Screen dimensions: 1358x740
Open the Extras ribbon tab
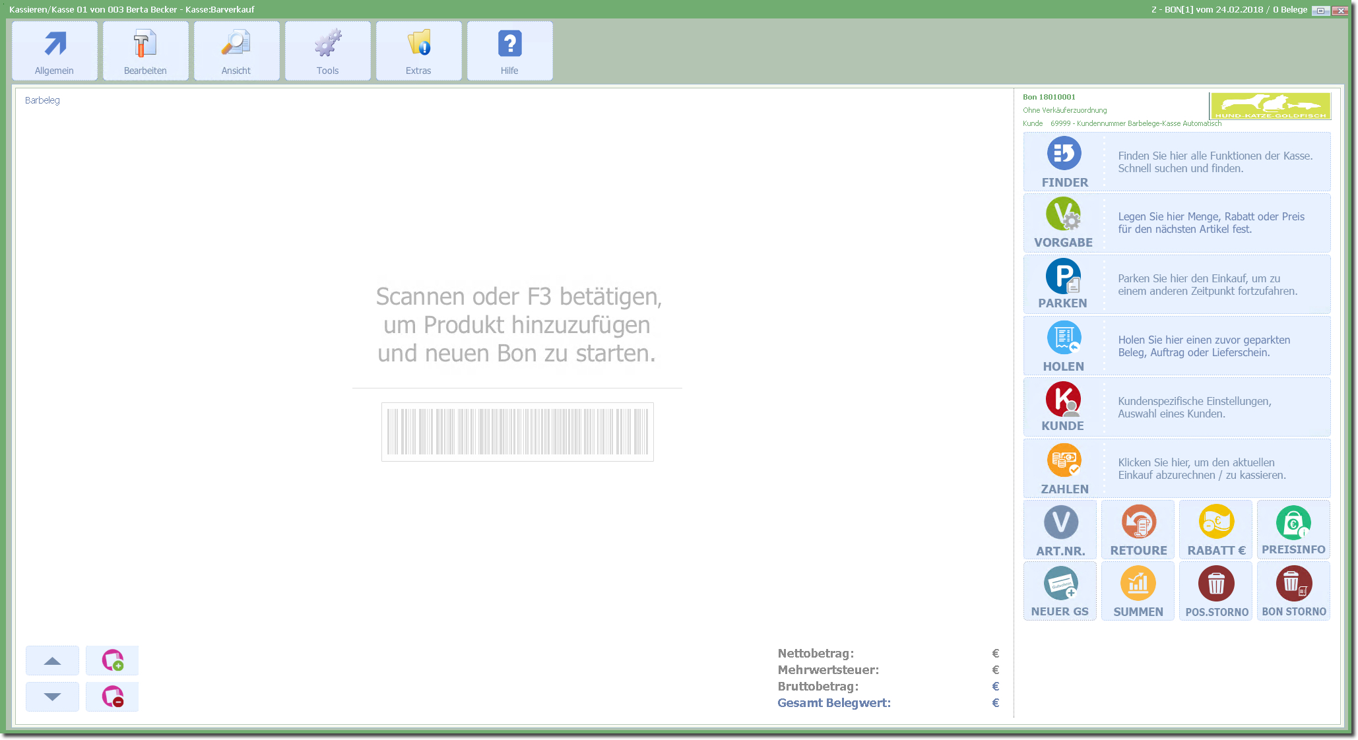(418, 51)
